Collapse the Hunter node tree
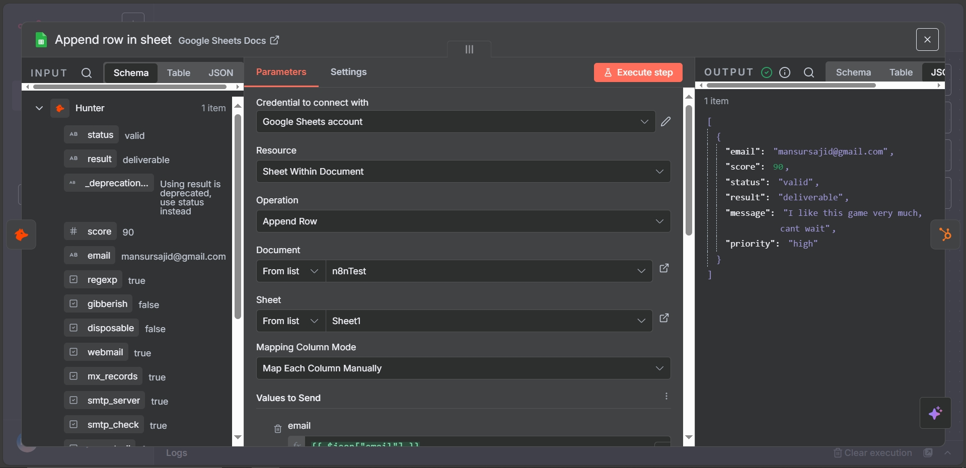 tap(39, 108)
